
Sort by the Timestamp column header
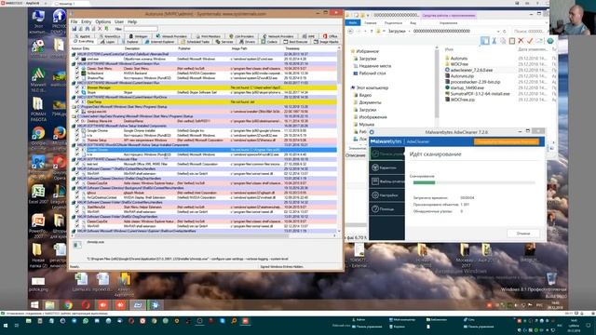click(x=292, y=48)
